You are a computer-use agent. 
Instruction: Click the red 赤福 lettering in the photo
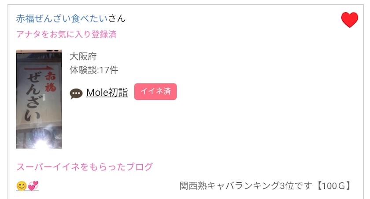(x=51, y=82)
